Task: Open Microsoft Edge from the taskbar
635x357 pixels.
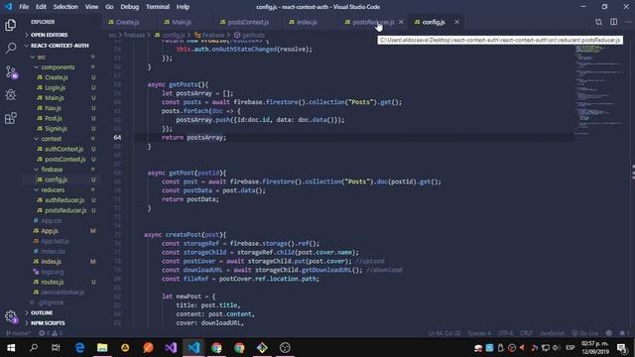Action: point(79,348)
